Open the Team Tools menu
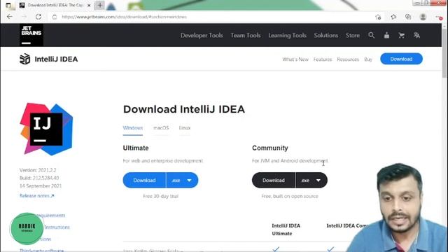This screenshot has height=252, width=448. click(246, 35)
